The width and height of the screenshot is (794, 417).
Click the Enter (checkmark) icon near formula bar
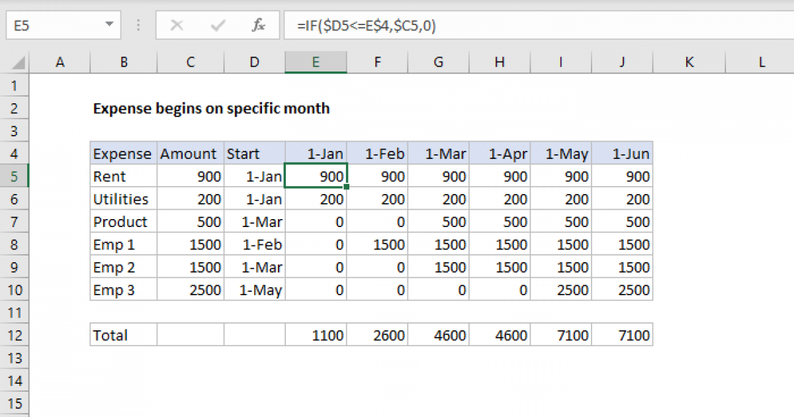coord(216,25)
